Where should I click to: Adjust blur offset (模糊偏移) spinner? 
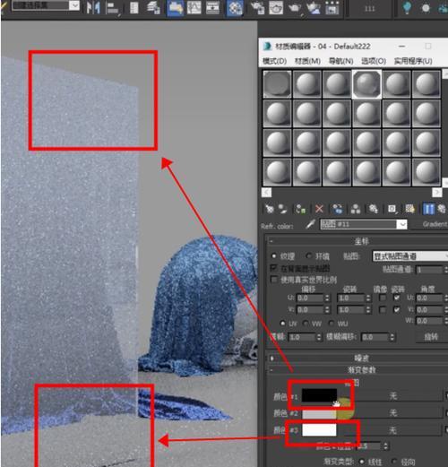coord(392,337)
